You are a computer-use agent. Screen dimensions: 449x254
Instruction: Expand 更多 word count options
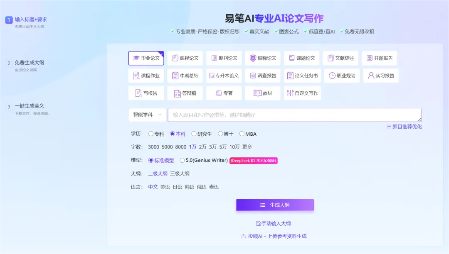(247, 147)
